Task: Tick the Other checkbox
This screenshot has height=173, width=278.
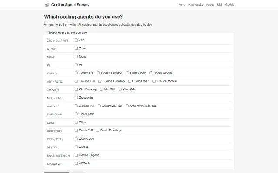Action: point(76,48)
